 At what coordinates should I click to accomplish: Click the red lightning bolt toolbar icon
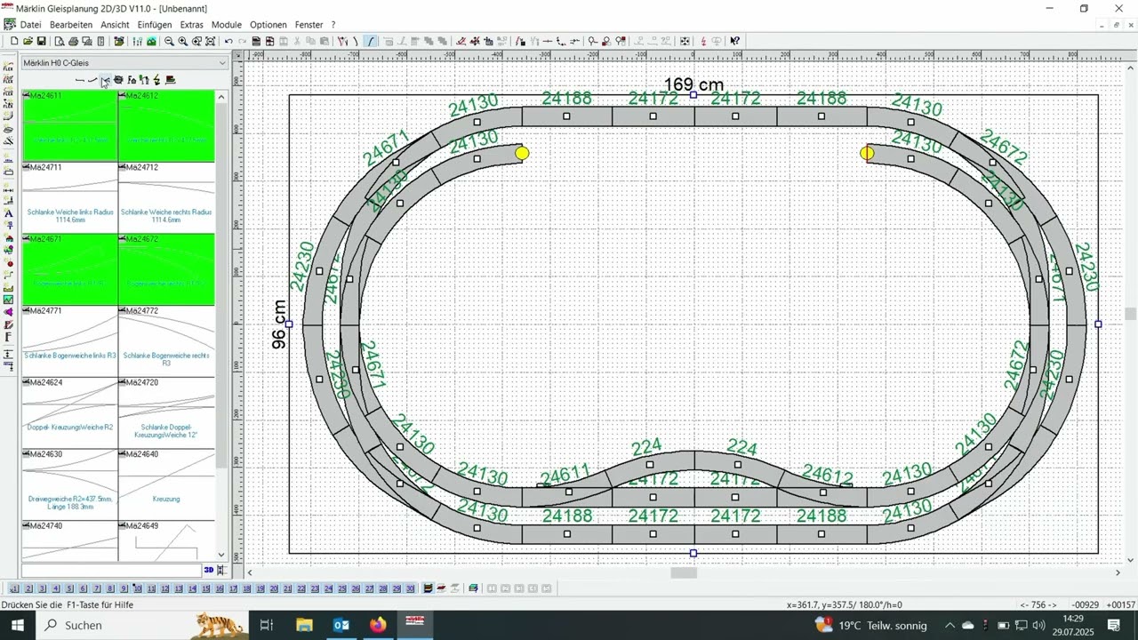703,41
